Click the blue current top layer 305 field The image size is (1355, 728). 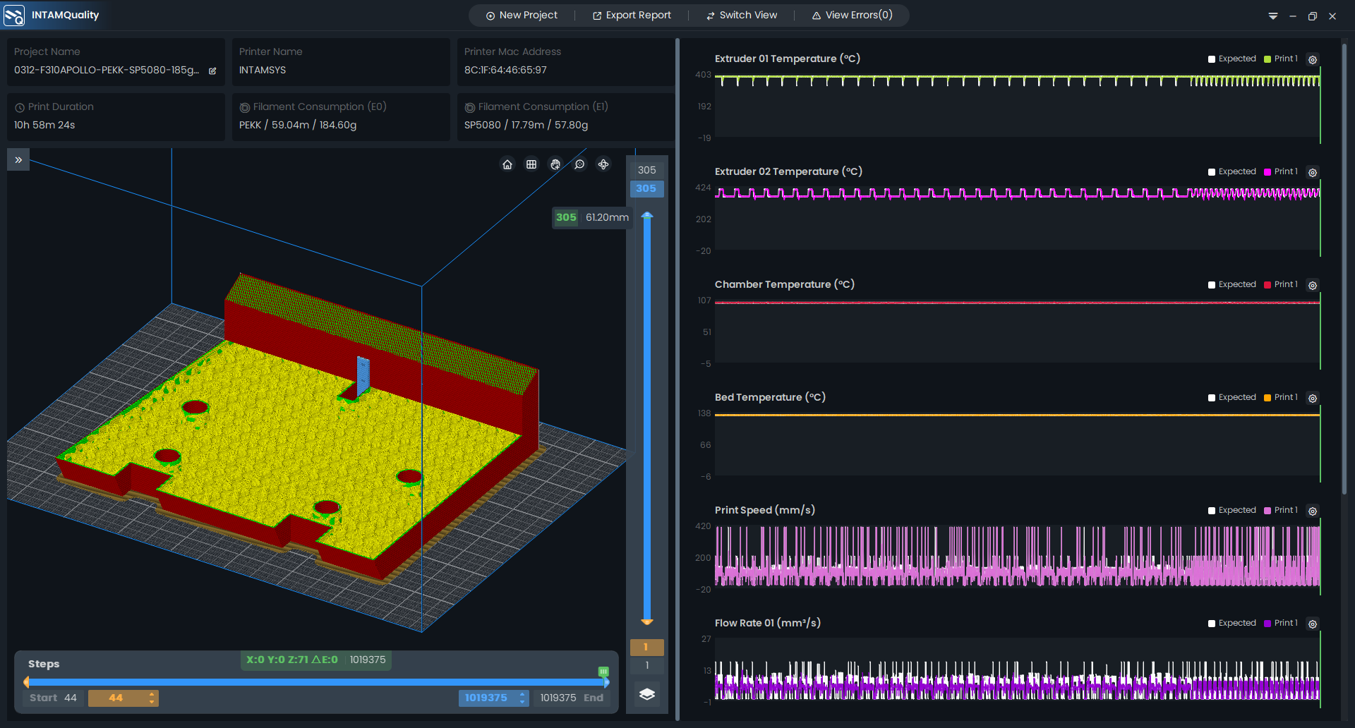tap(646, 188)
